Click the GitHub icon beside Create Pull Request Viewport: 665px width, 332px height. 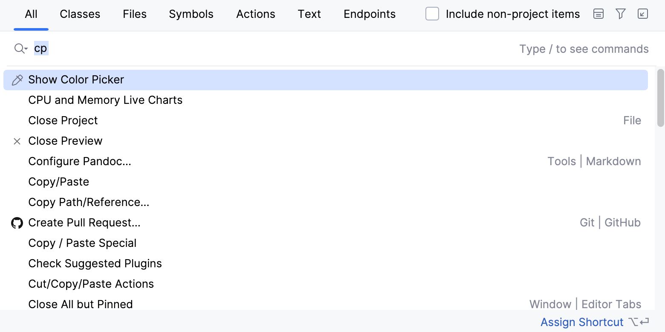17,223
